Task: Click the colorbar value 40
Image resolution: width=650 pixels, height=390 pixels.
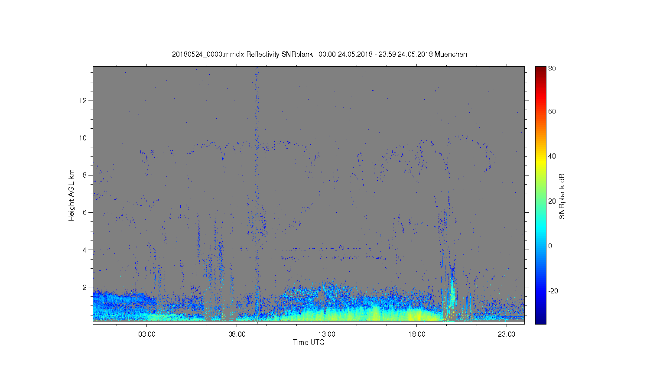Action: (552, 156)
